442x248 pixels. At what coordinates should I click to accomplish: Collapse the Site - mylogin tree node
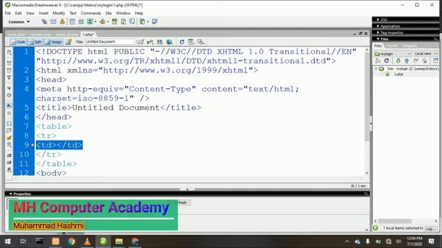[376, 69]
